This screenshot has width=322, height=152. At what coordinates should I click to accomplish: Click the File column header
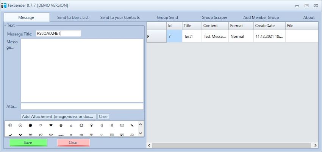(x=302, y=26)
